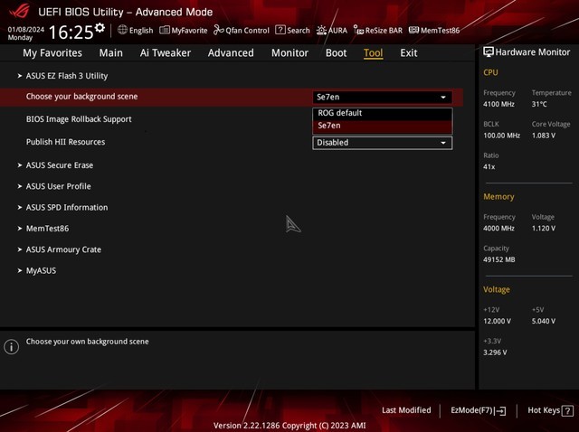The height and width of the screenshot is (432, 579).
Task: Click the BCLK 100.00 MHz value
Action: 501,136
